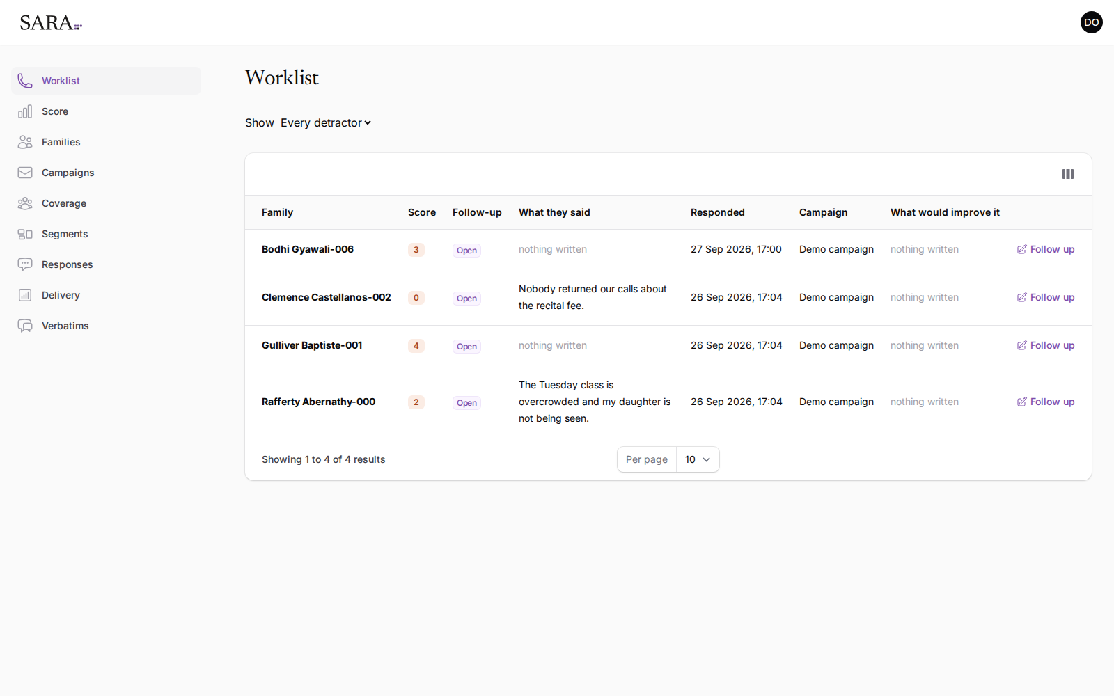Screen dimensions: 1114x696
Task: Click the 27 Sep 2026, 17:00 date cell
Action: click(x=736, y=249)
